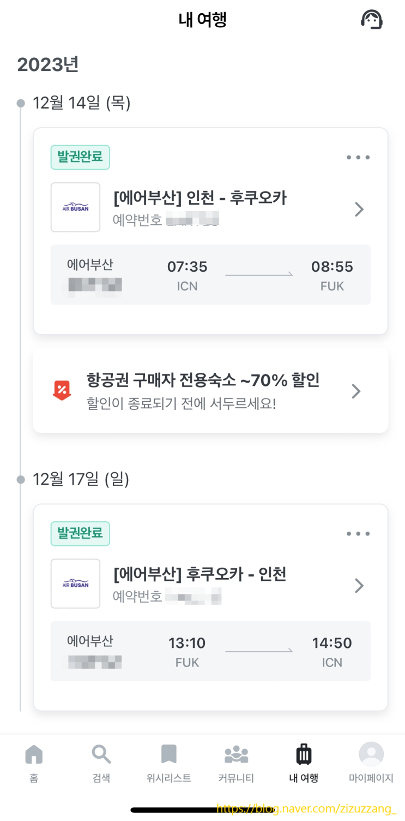Tap the 항공권 구매자 전용숙소 promotion banner text
This screenshot has height=821, width=405.
(x=203, y=380)
